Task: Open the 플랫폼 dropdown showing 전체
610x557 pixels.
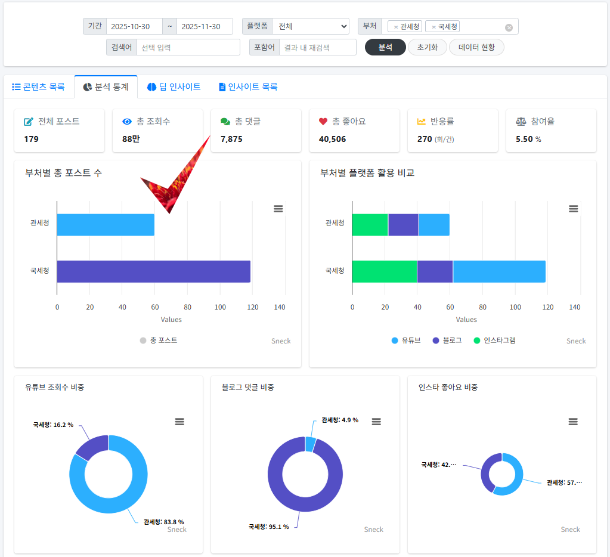Action: click(x=310, y=26)
